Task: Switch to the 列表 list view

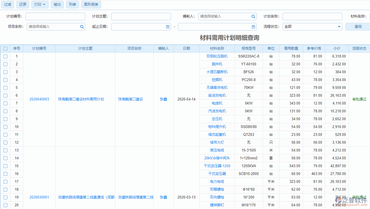Action: [x=72, y=5]
